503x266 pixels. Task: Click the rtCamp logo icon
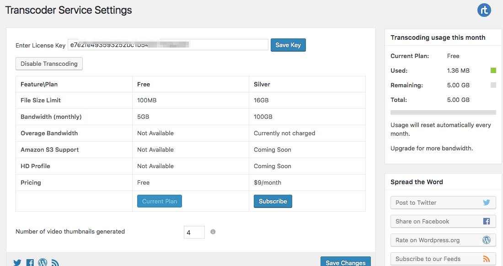pos(484,10)
